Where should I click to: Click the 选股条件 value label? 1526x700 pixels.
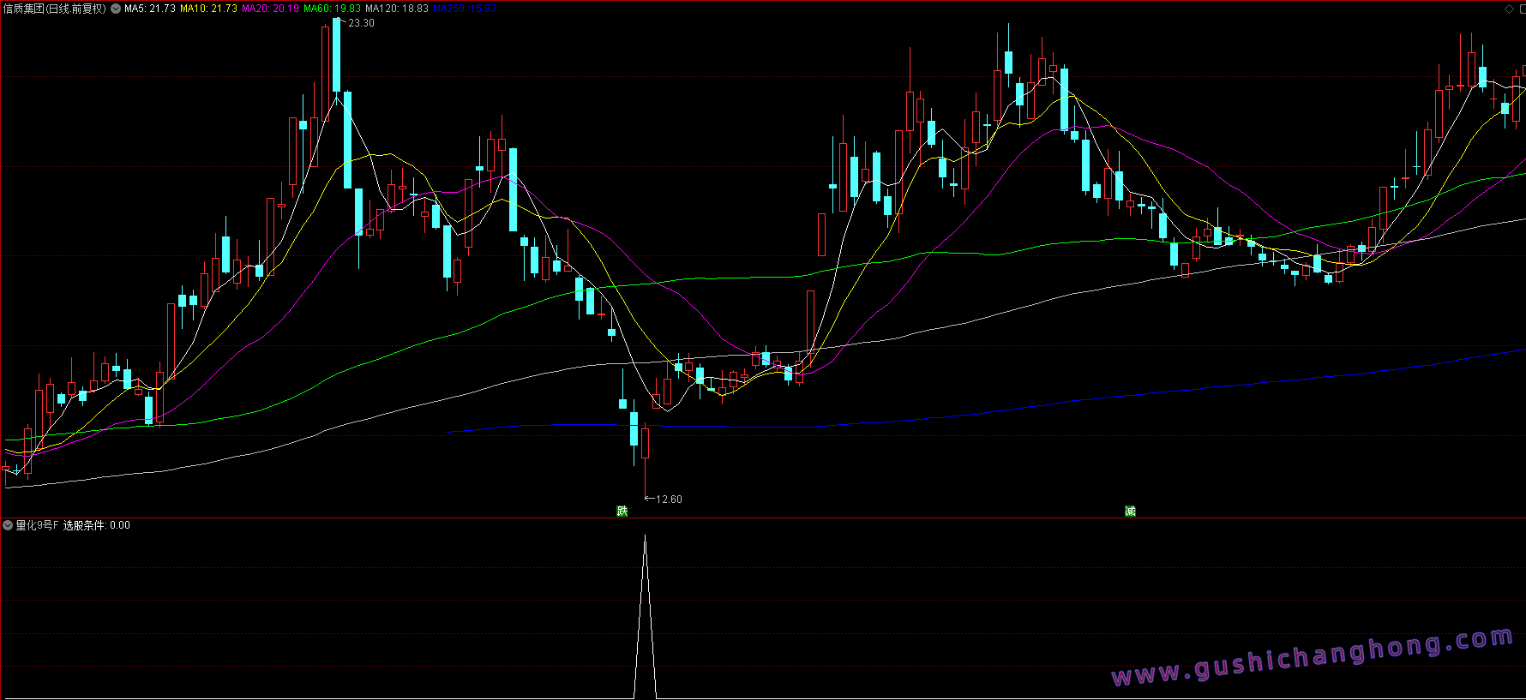click(97, 525)
